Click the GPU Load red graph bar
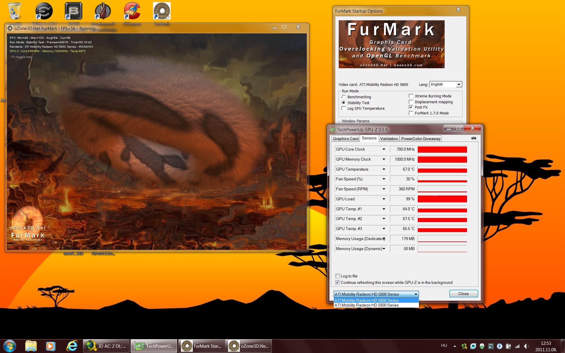Screen dimensions: 565x353 click(x=442, y=199)
